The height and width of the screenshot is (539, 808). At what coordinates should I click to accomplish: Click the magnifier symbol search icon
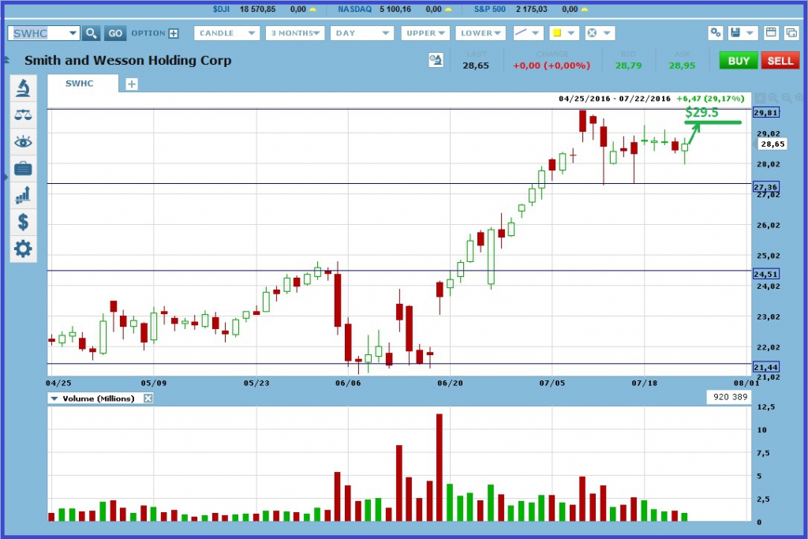pyautogui.click(x=91, y=33)
